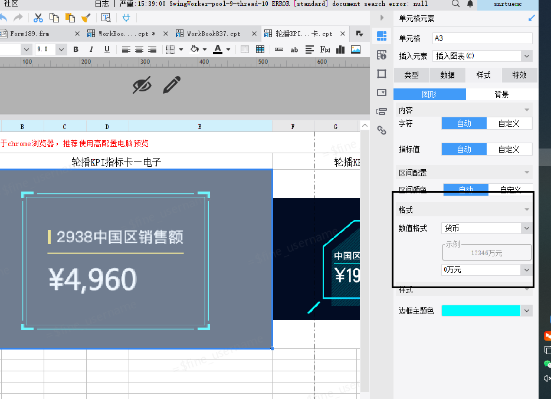Switch to 特效 tab
551x399 pixels.
(x=519, y=75)
